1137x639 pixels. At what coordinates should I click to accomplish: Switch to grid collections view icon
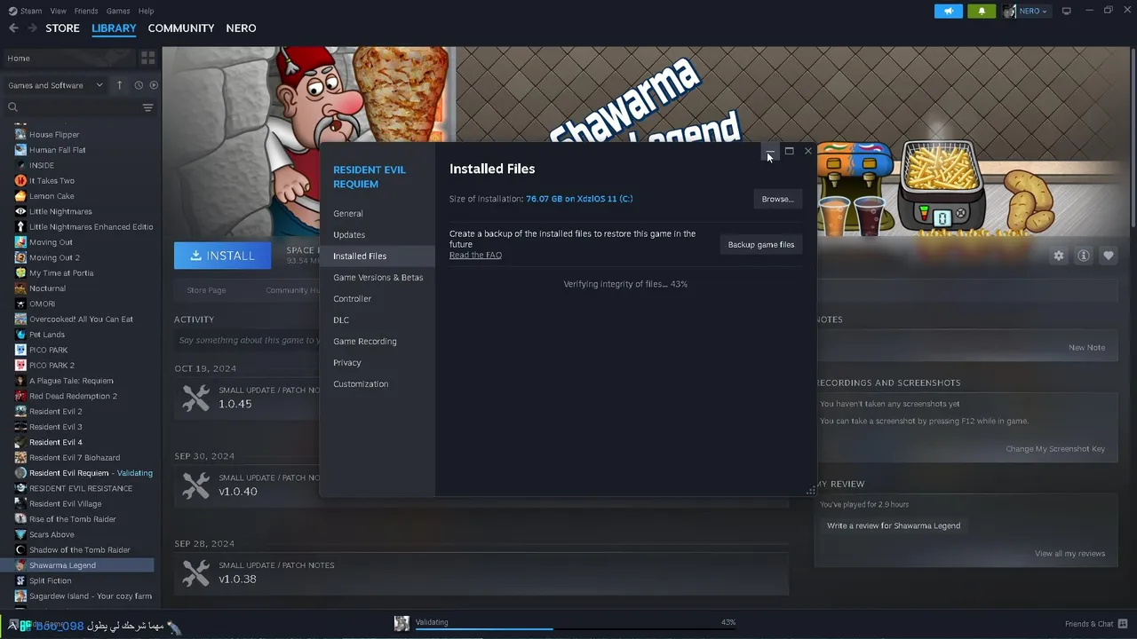click(x=148, y=58)
